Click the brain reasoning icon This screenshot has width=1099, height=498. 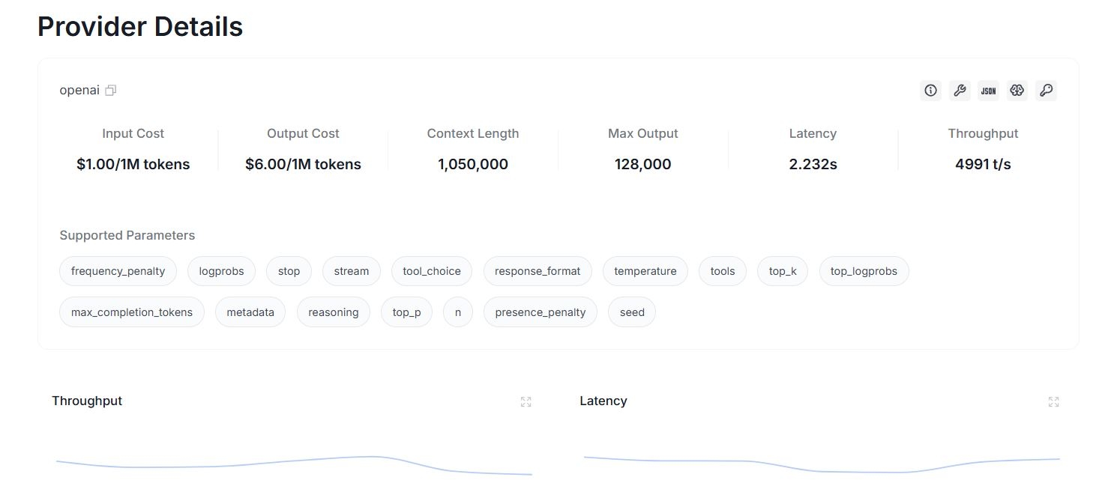[1017, 91]
